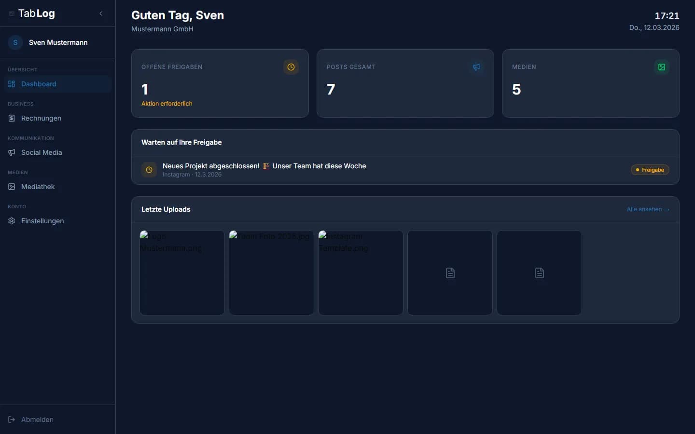
Task: Open the Instagram Template.png thumbnail
Action: point(361,272)
